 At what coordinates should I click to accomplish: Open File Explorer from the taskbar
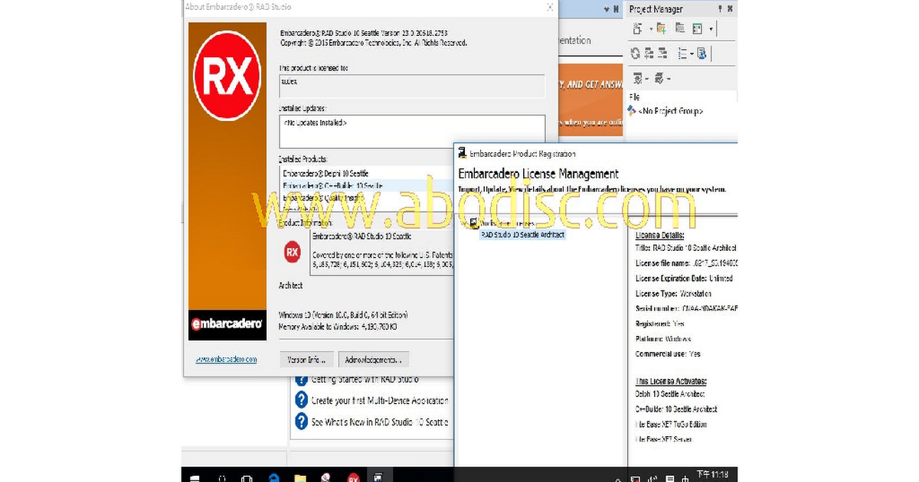tap(300, 477)
